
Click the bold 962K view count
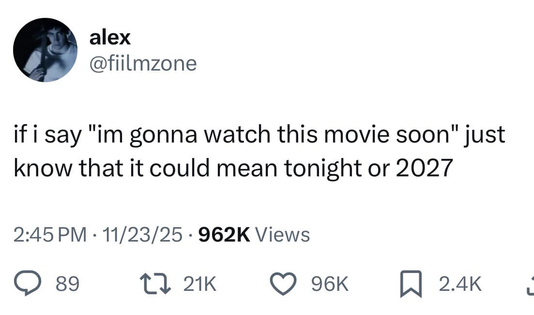click(224, 234)
